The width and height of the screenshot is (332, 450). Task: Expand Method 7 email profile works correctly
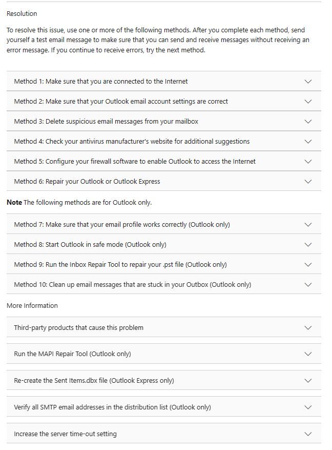pos(164,224)
